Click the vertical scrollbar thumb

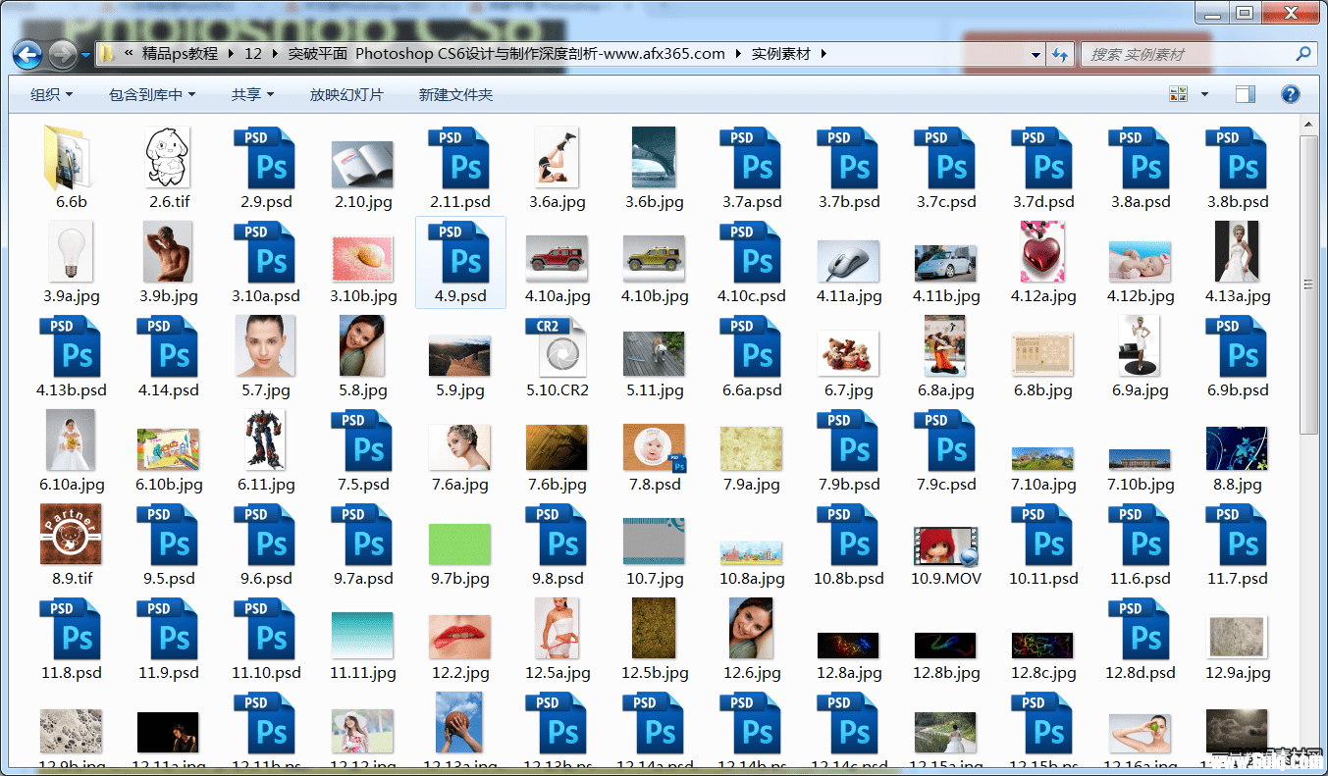[x=1308, y=285]
